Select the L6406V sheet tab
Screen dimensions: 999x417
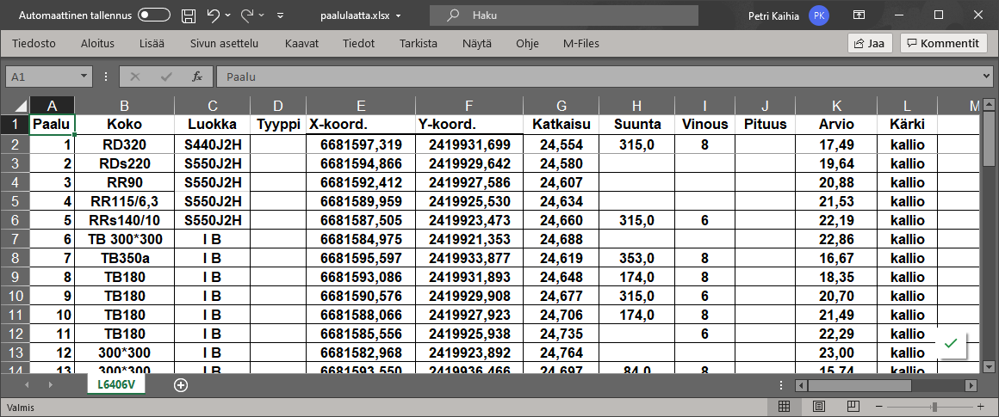(115, 385)
